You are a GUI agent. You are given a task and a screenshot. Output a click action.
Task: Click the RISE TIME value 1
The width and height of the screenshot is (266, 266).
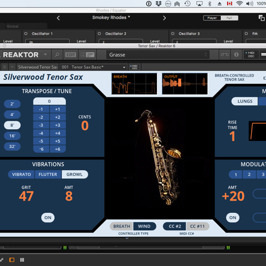click(232, 136)
